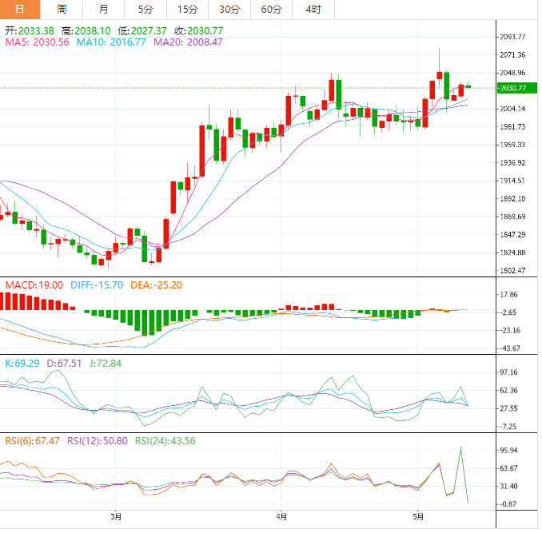The height and width of the screenshot is (533, 542).
Task: Select the MA20: 2008.47 indicator label
Action: (188, 42)
